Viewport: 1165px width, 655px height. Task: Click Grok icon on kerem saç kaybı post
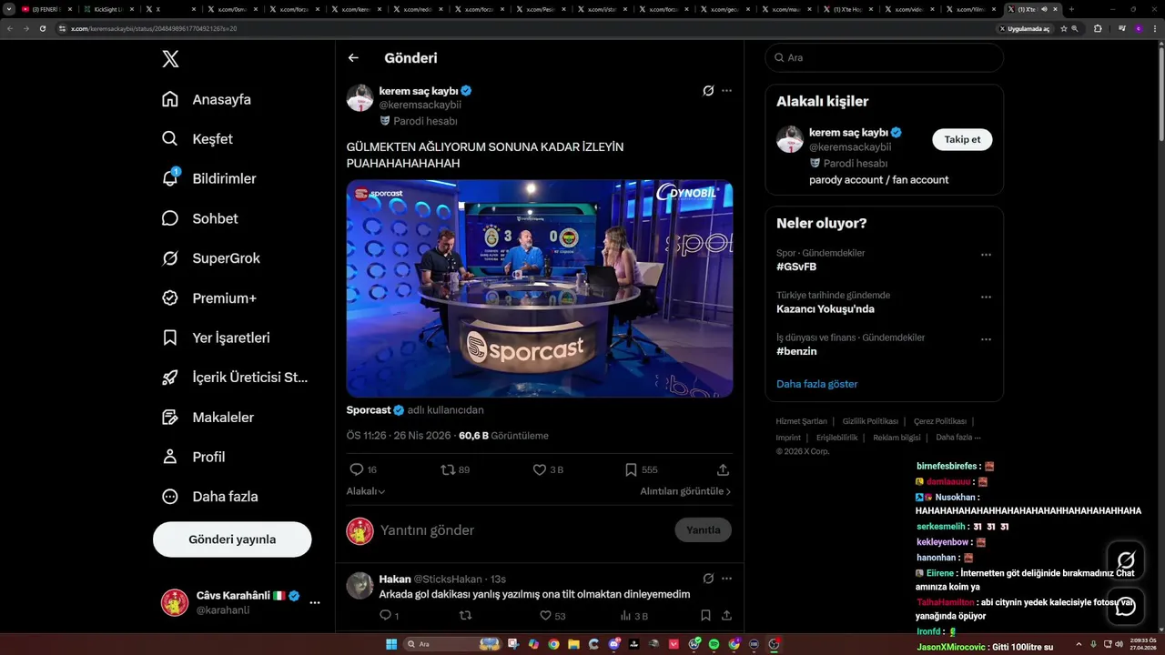(x=708, y=91)
